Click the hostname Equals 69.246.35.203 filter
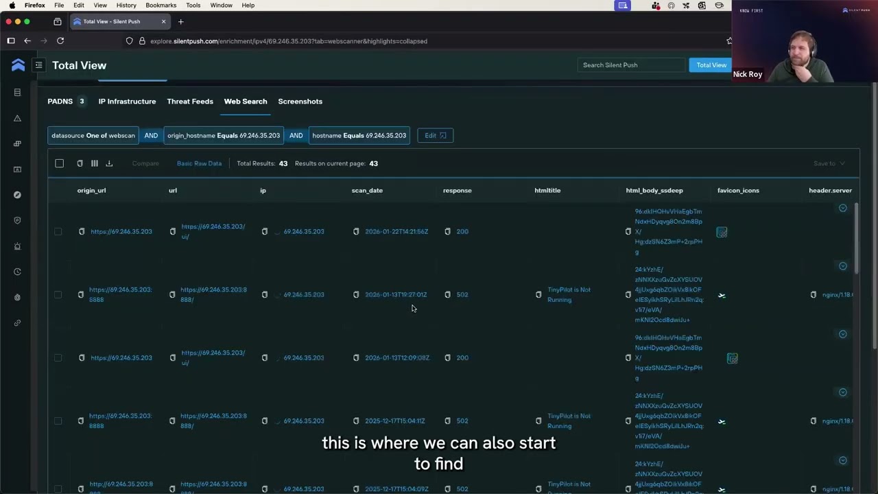The width and height of the screenshot is (878, 494). tap(359, 136)
